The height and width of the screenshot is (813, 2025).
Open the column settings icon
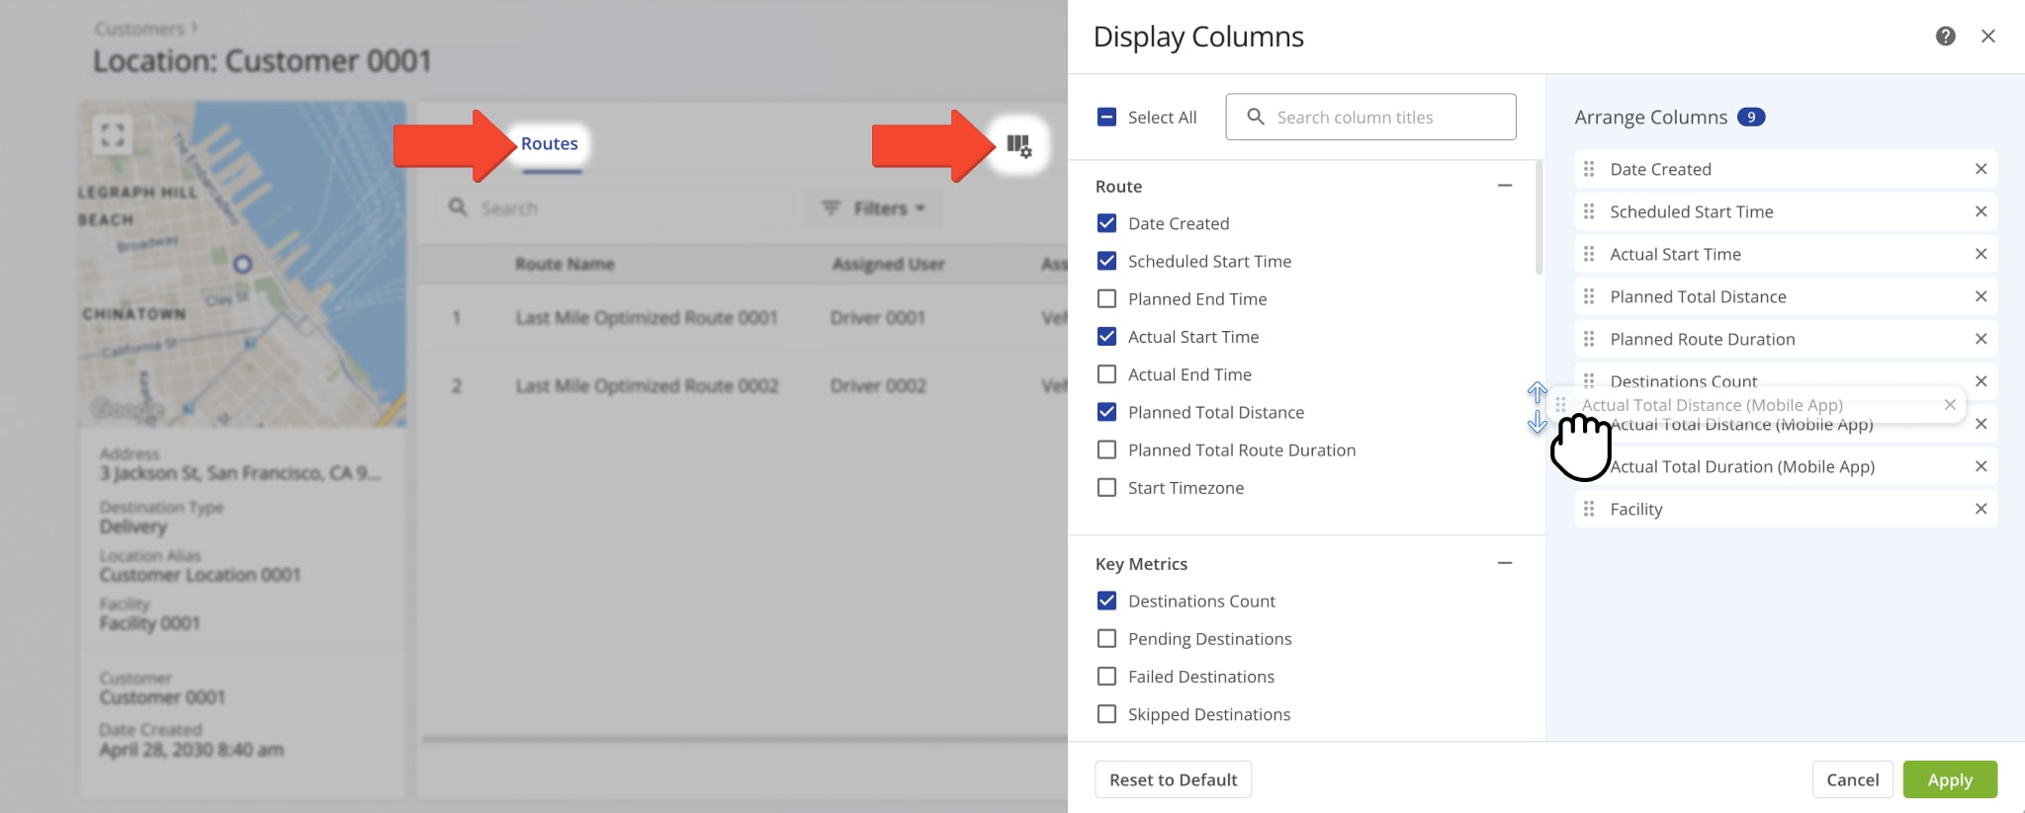tap(1018, 145)
